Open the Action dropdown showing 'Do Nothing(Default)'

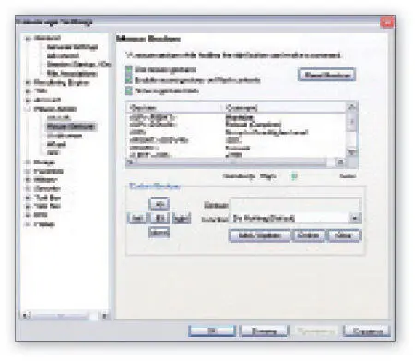(x=355, y=218)
